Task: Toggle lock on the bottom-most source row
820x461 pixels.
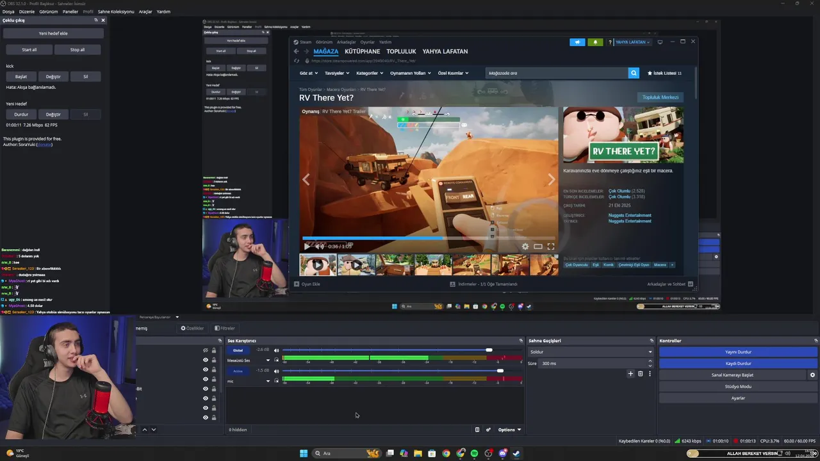Action: 214,417
